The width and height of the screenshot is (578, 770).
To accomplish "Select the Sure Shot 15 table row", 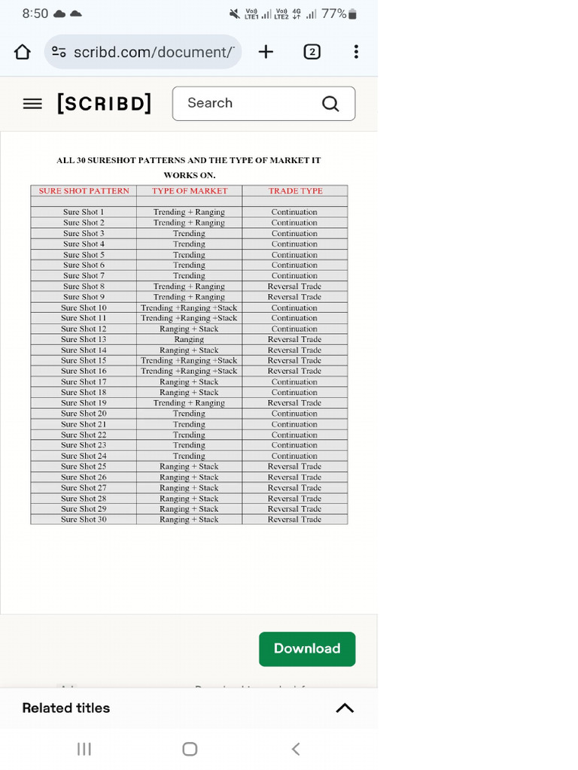I will (189, 360).
